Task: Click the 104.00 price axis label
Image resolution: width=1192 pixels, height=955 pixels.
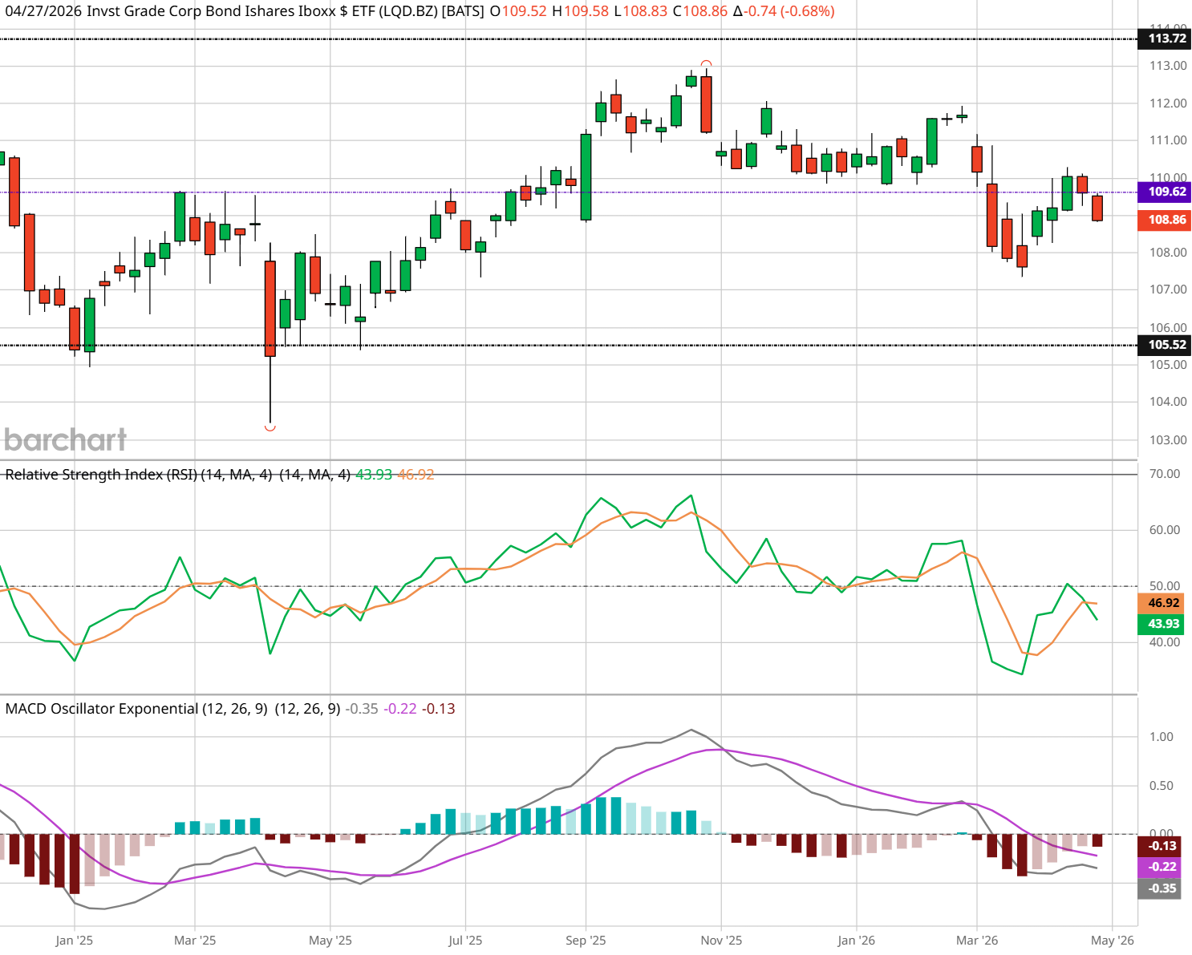Action: pyautogui.click(x=1168, y=402)
